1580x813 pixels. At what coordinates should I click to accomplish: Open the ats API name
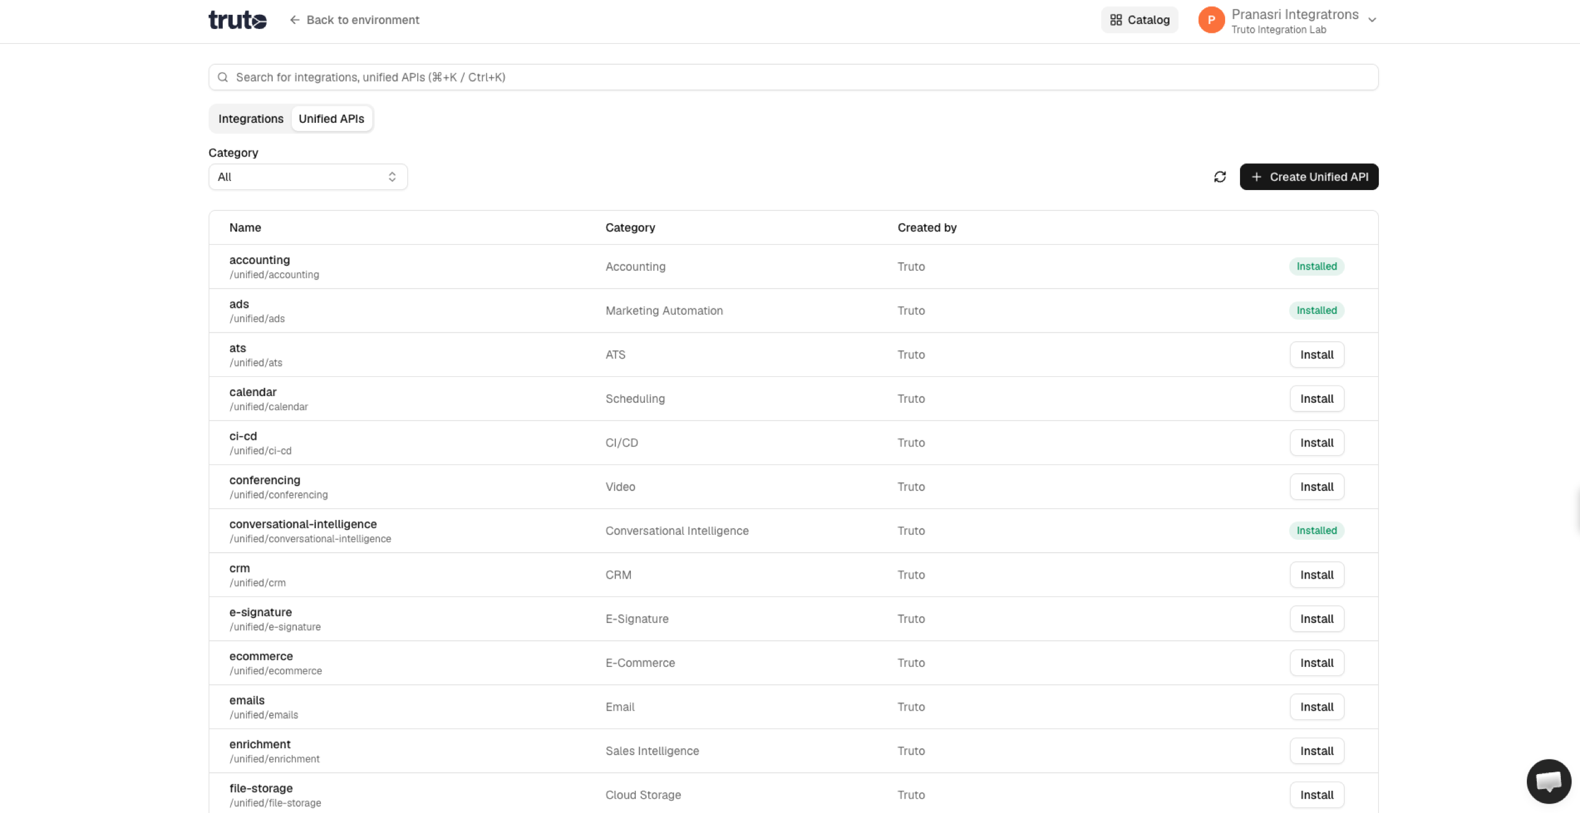click(x=238, y=348)
